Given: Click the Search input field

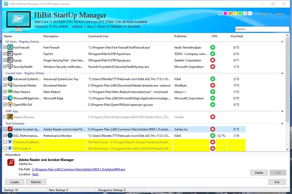Looking at the screenshot, I should [x=262, y=29].
